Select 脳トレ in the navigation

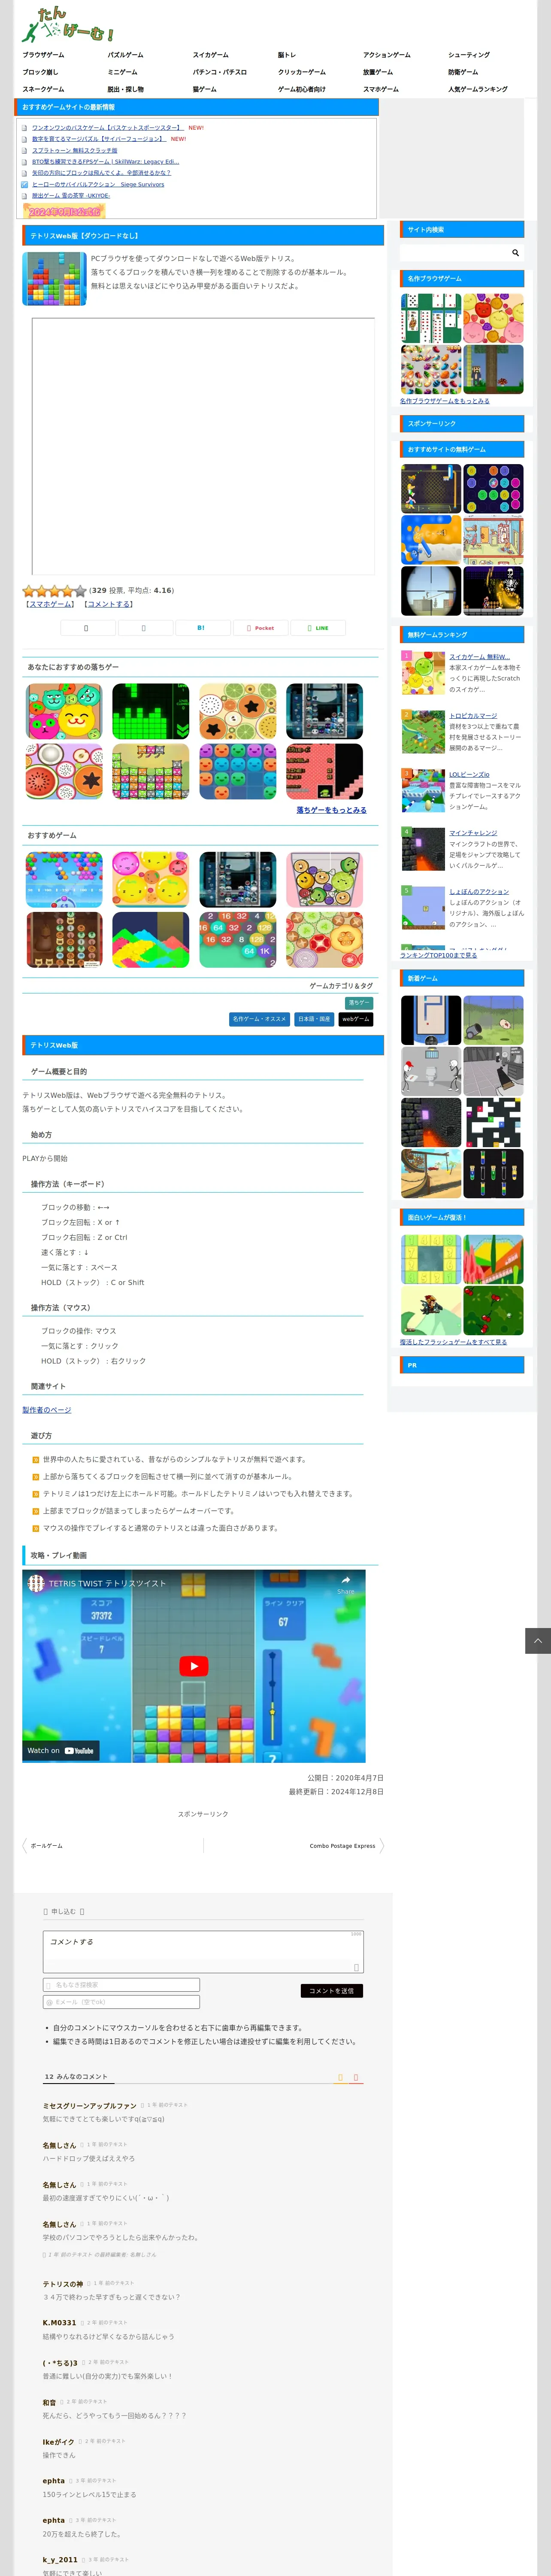click(x=287, y=55)
